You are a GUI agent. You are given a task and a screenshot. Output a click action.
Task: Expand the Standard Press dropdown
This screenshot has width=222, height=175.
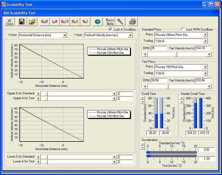(205, 35)
